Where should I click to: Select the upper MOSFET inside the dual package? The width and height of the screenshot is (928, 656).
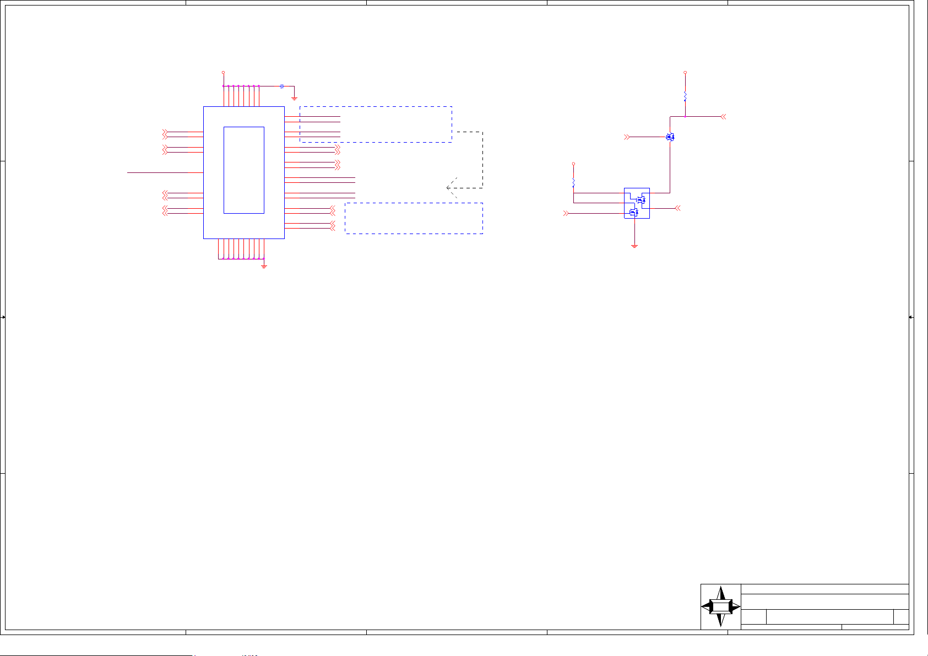coord(641,199)
